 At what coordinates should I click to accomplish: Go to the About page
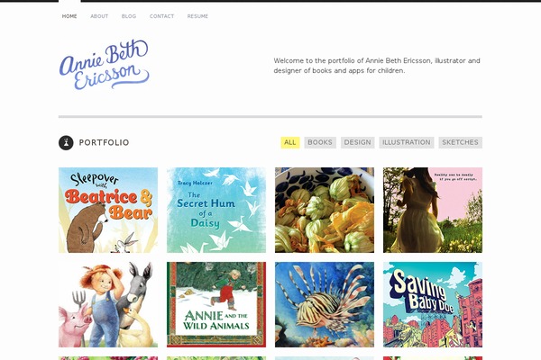click(x=99, y=16)
